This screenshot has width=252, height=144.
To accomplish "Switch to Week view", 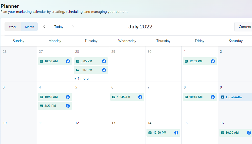I will pos(13,27).
